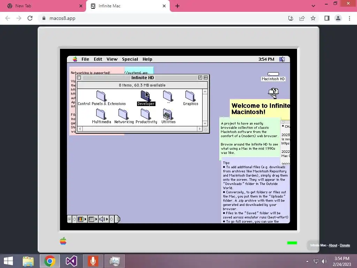
Task: Open the Help menu
Action: [x=147, y=59]
